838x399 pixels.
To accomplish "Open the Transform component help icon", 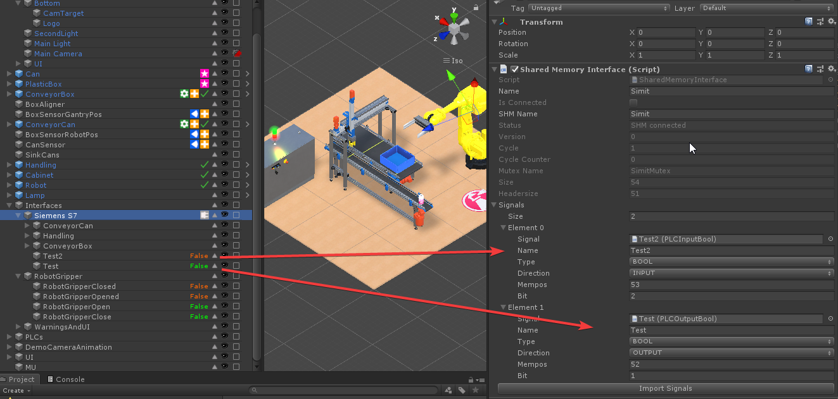I will [809, 21].
